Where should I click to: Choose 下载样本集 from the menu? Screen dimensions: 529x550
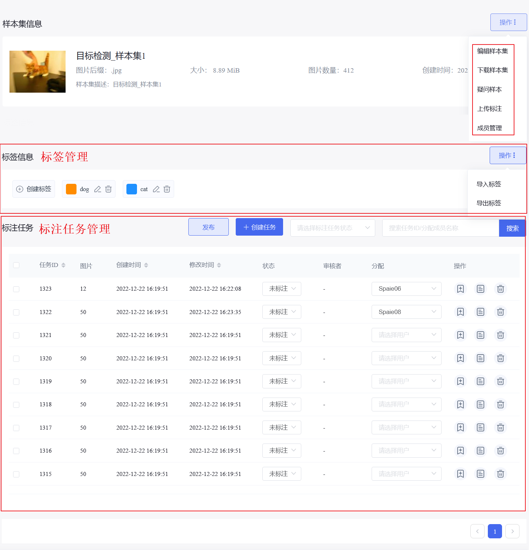click(493, 70)
